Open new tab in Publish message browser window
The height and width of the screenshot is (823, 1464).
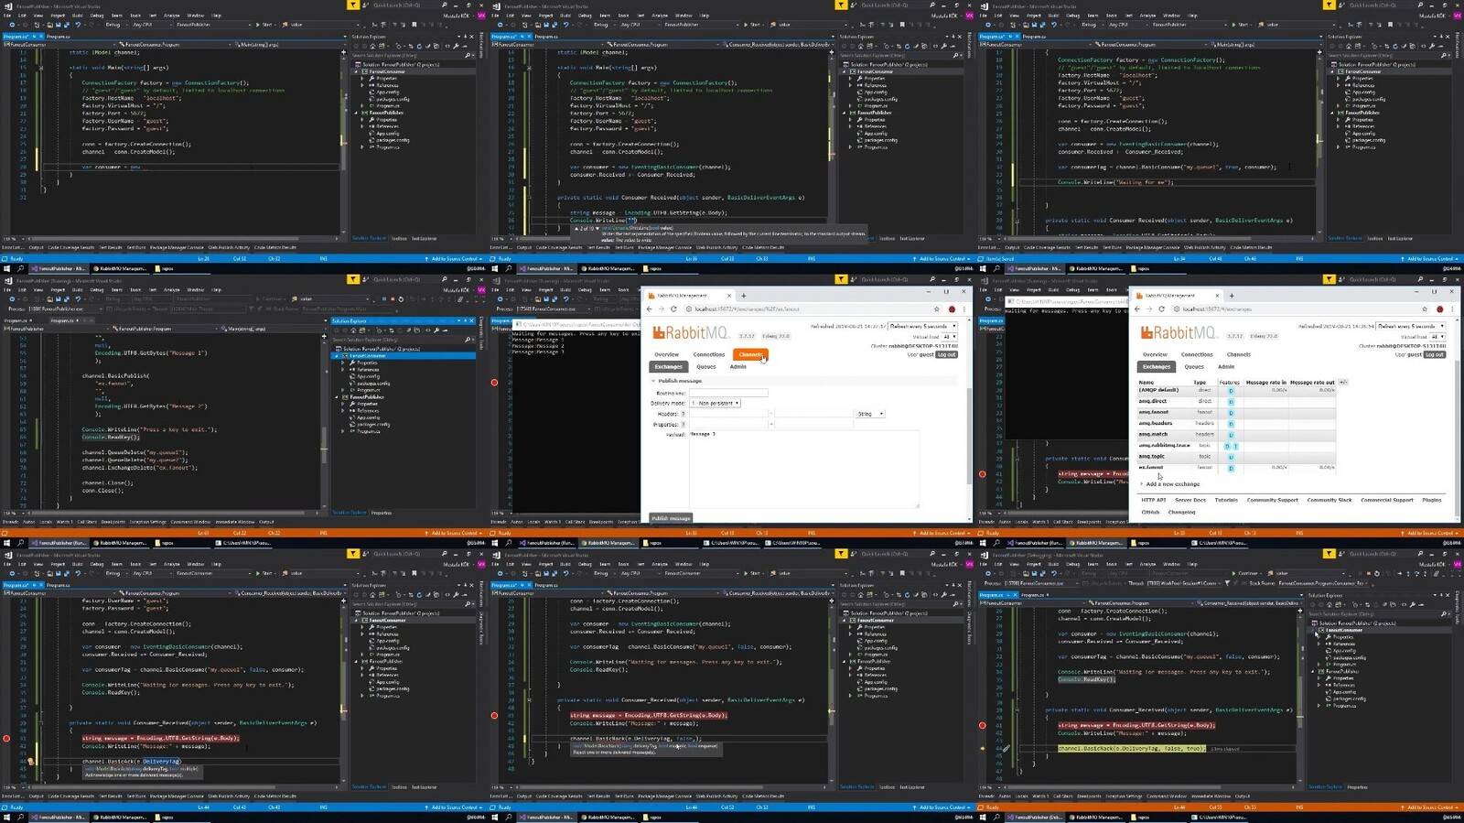point(743,296)
